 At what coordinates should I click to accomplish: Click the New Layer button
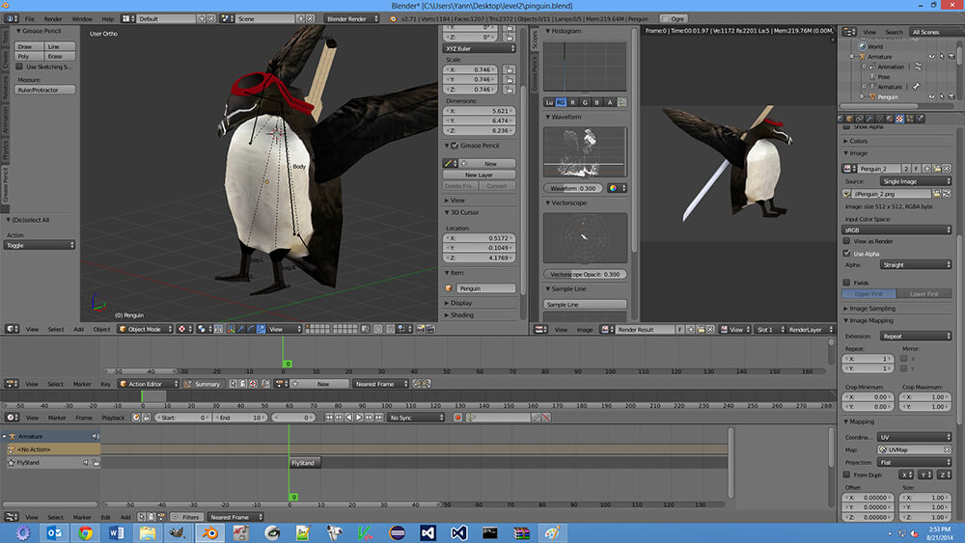[x=479, y=175]
